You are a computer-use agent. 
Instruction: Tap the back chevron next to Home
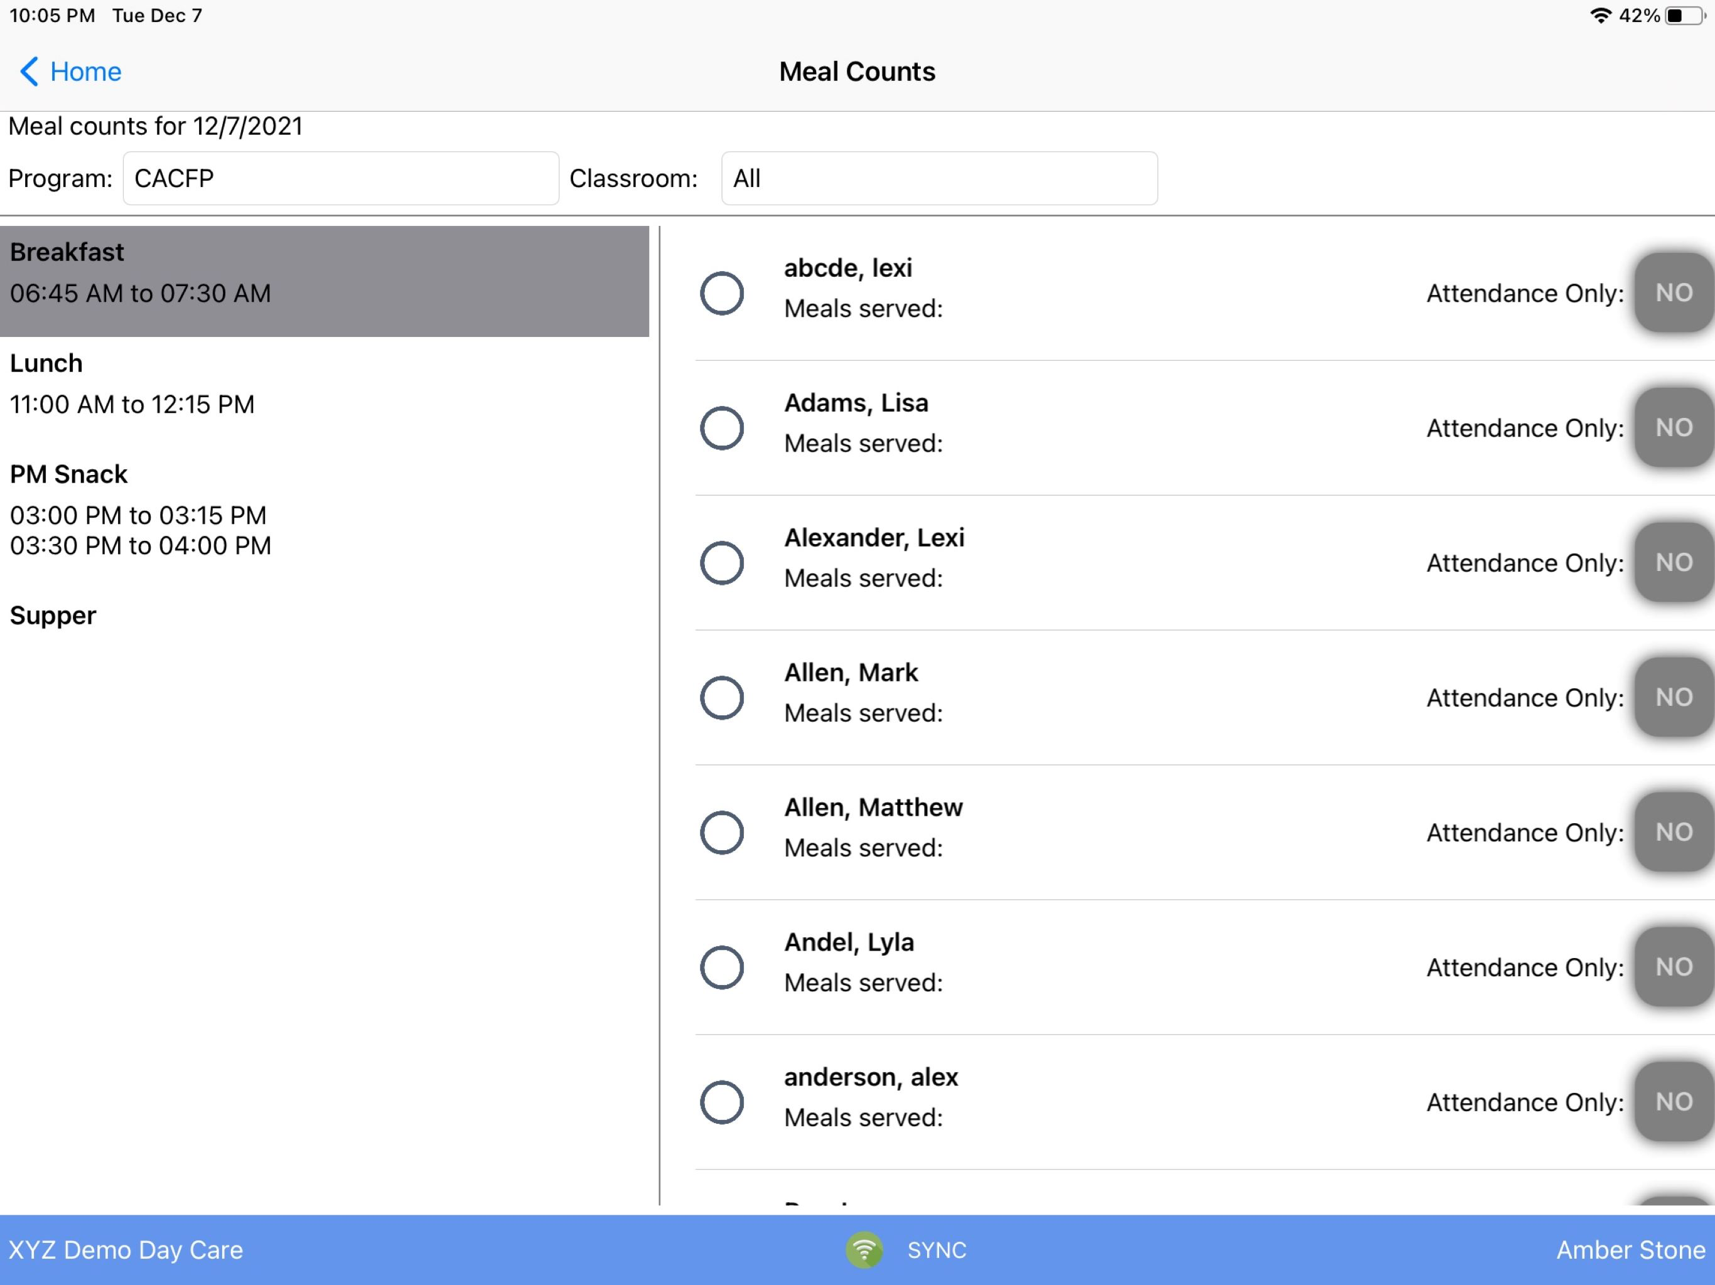[29, 72]
